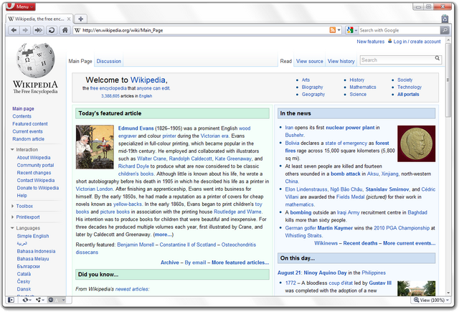Open the Featured content sidebar link
This screenshot has height=312, width=459.
pyautogui.click(x=30, y=124)
